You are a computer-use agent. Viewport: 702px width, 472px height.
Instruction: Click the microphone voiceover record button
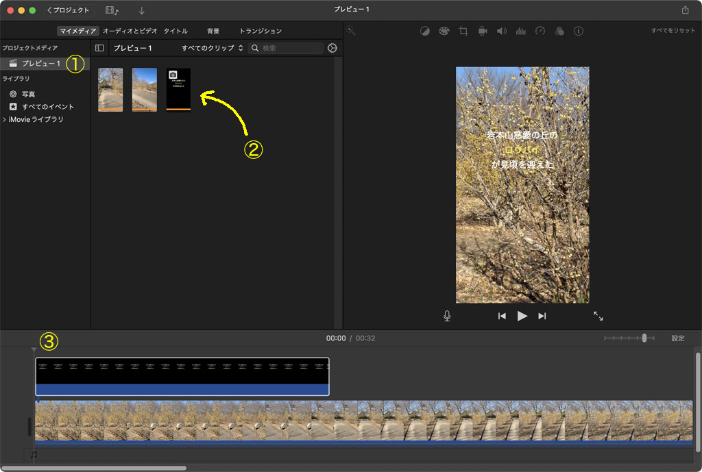pos(447,316)
